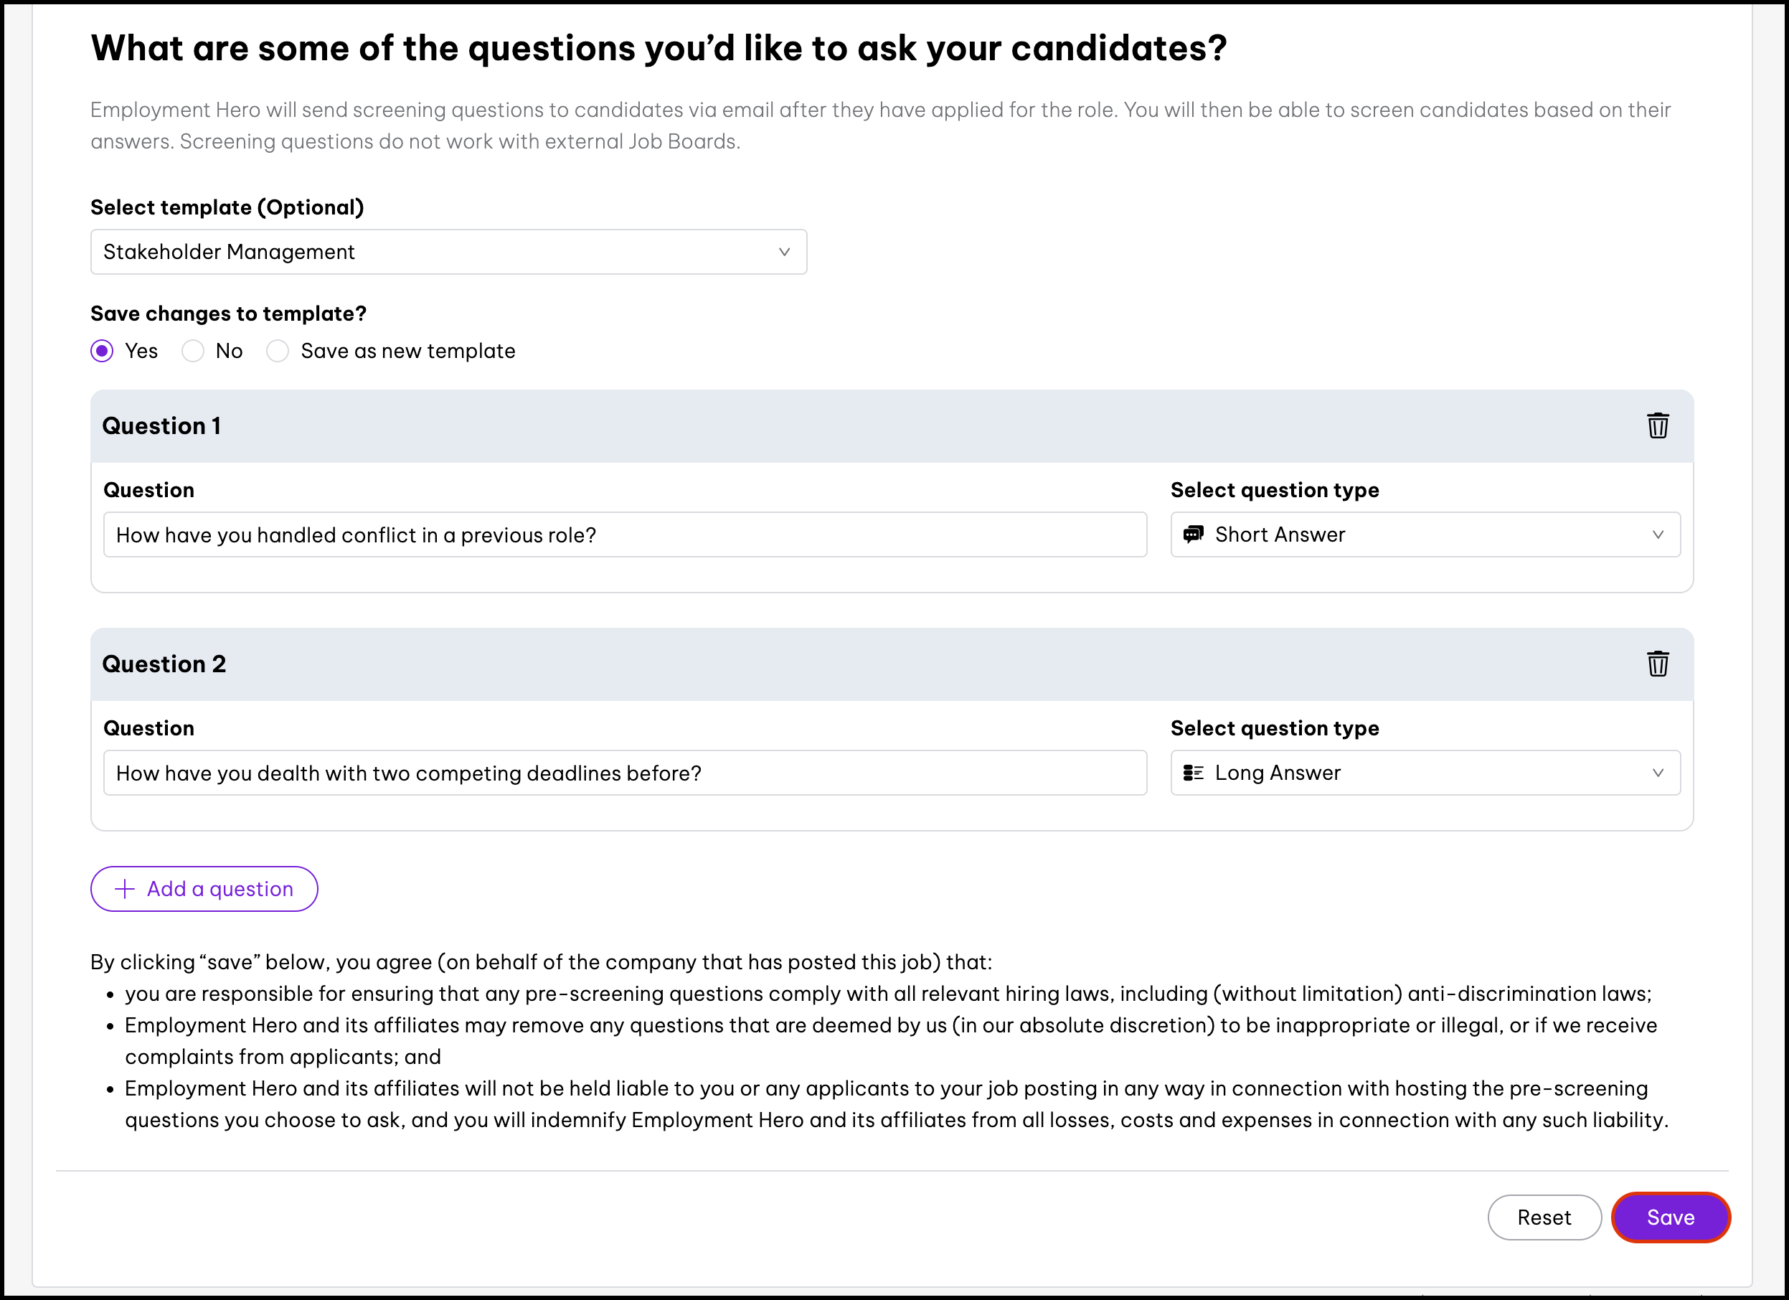Click the Short Answer speech bubble icon
This screenshot has height=1300, width=1789.
coord(1193,534)
